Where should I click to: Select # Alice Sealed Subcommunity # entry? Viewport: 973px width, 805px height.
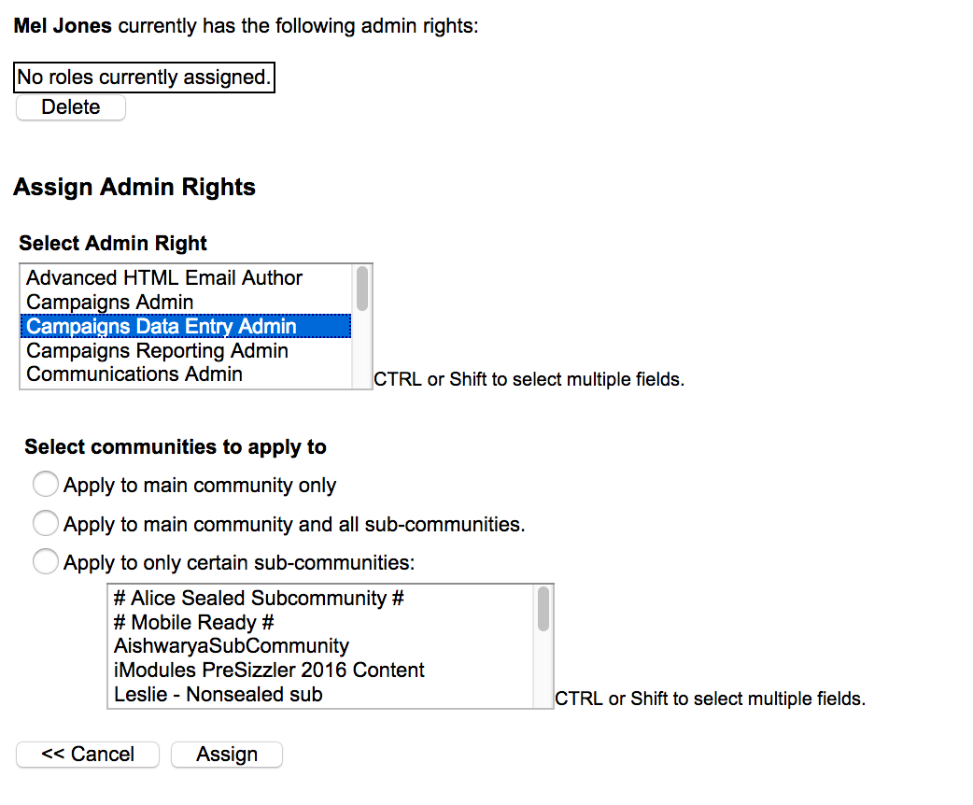(259, 598)
